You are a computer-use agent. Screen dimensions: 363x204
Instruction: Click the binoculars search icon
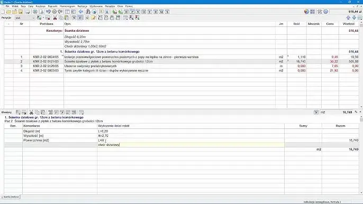(x=88, y=12)
